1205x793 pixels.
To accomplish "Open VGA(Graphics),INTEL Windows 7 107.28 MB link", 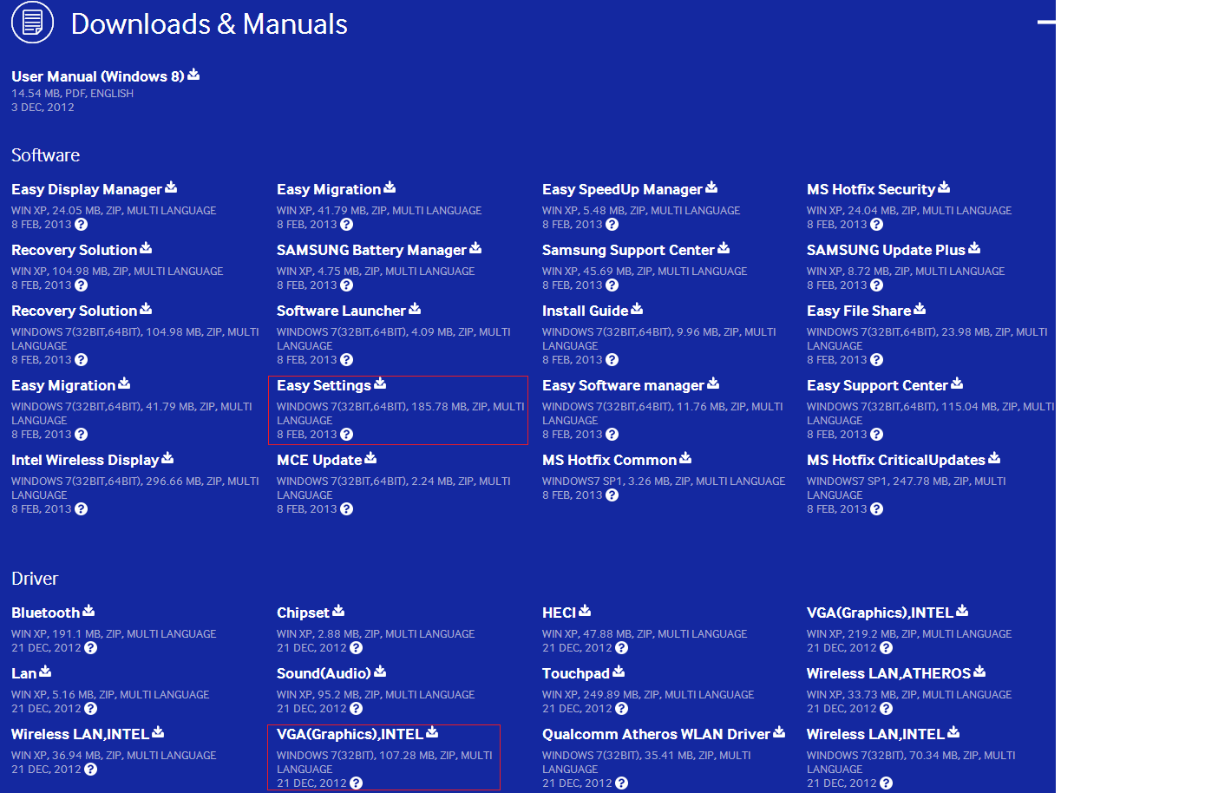I will 350,734.
